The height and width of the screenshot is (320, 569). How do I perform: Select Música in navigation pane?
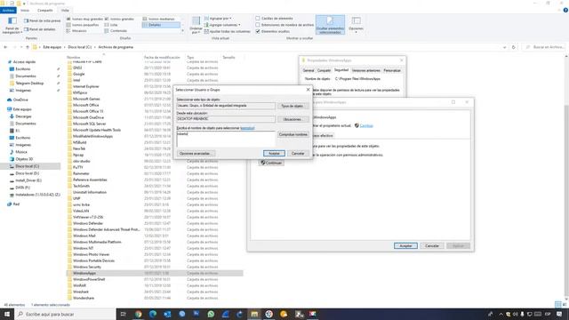coord(21,152)
